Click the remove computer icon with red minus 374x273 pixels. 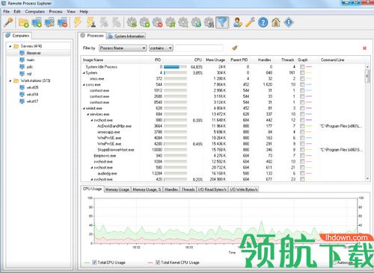62,22
